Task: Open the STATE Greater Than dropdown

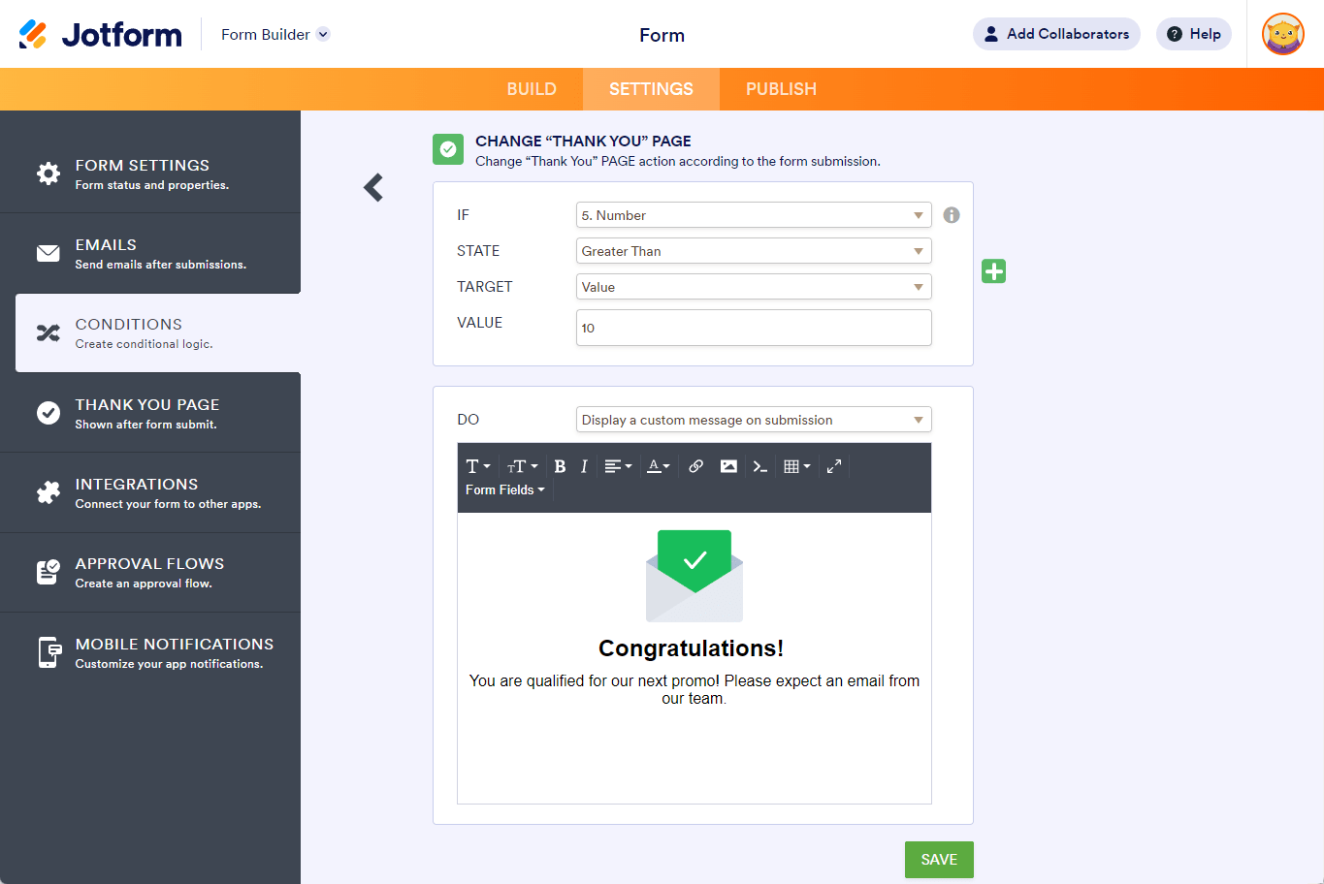Action: pyautogui.click(x=754, y=251)
